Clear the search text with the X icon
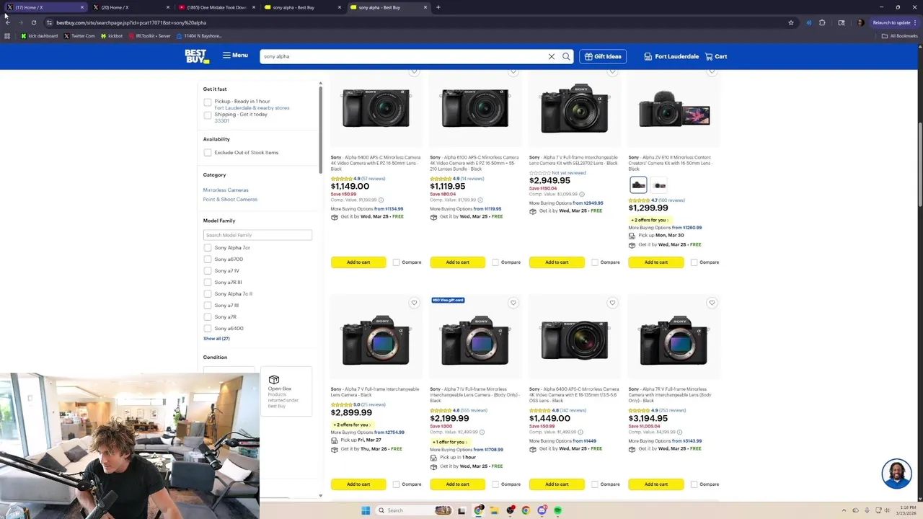 [552, 56]
